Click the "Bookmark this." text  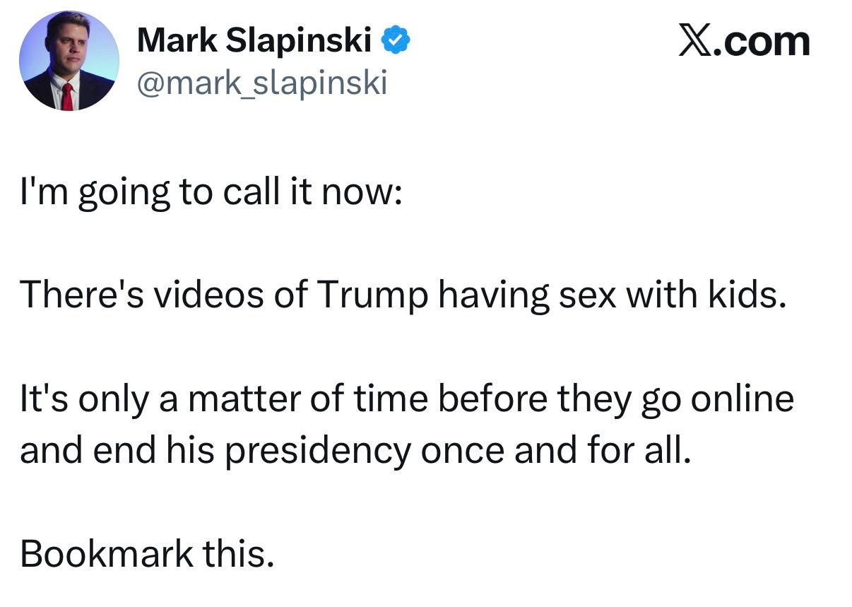point(147,553)
